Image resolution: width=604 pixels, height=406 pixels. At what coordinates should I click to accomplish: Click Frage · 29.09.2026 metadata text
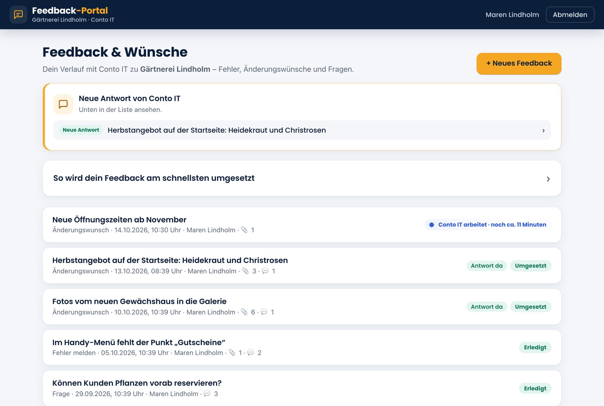tap(98, 394)
